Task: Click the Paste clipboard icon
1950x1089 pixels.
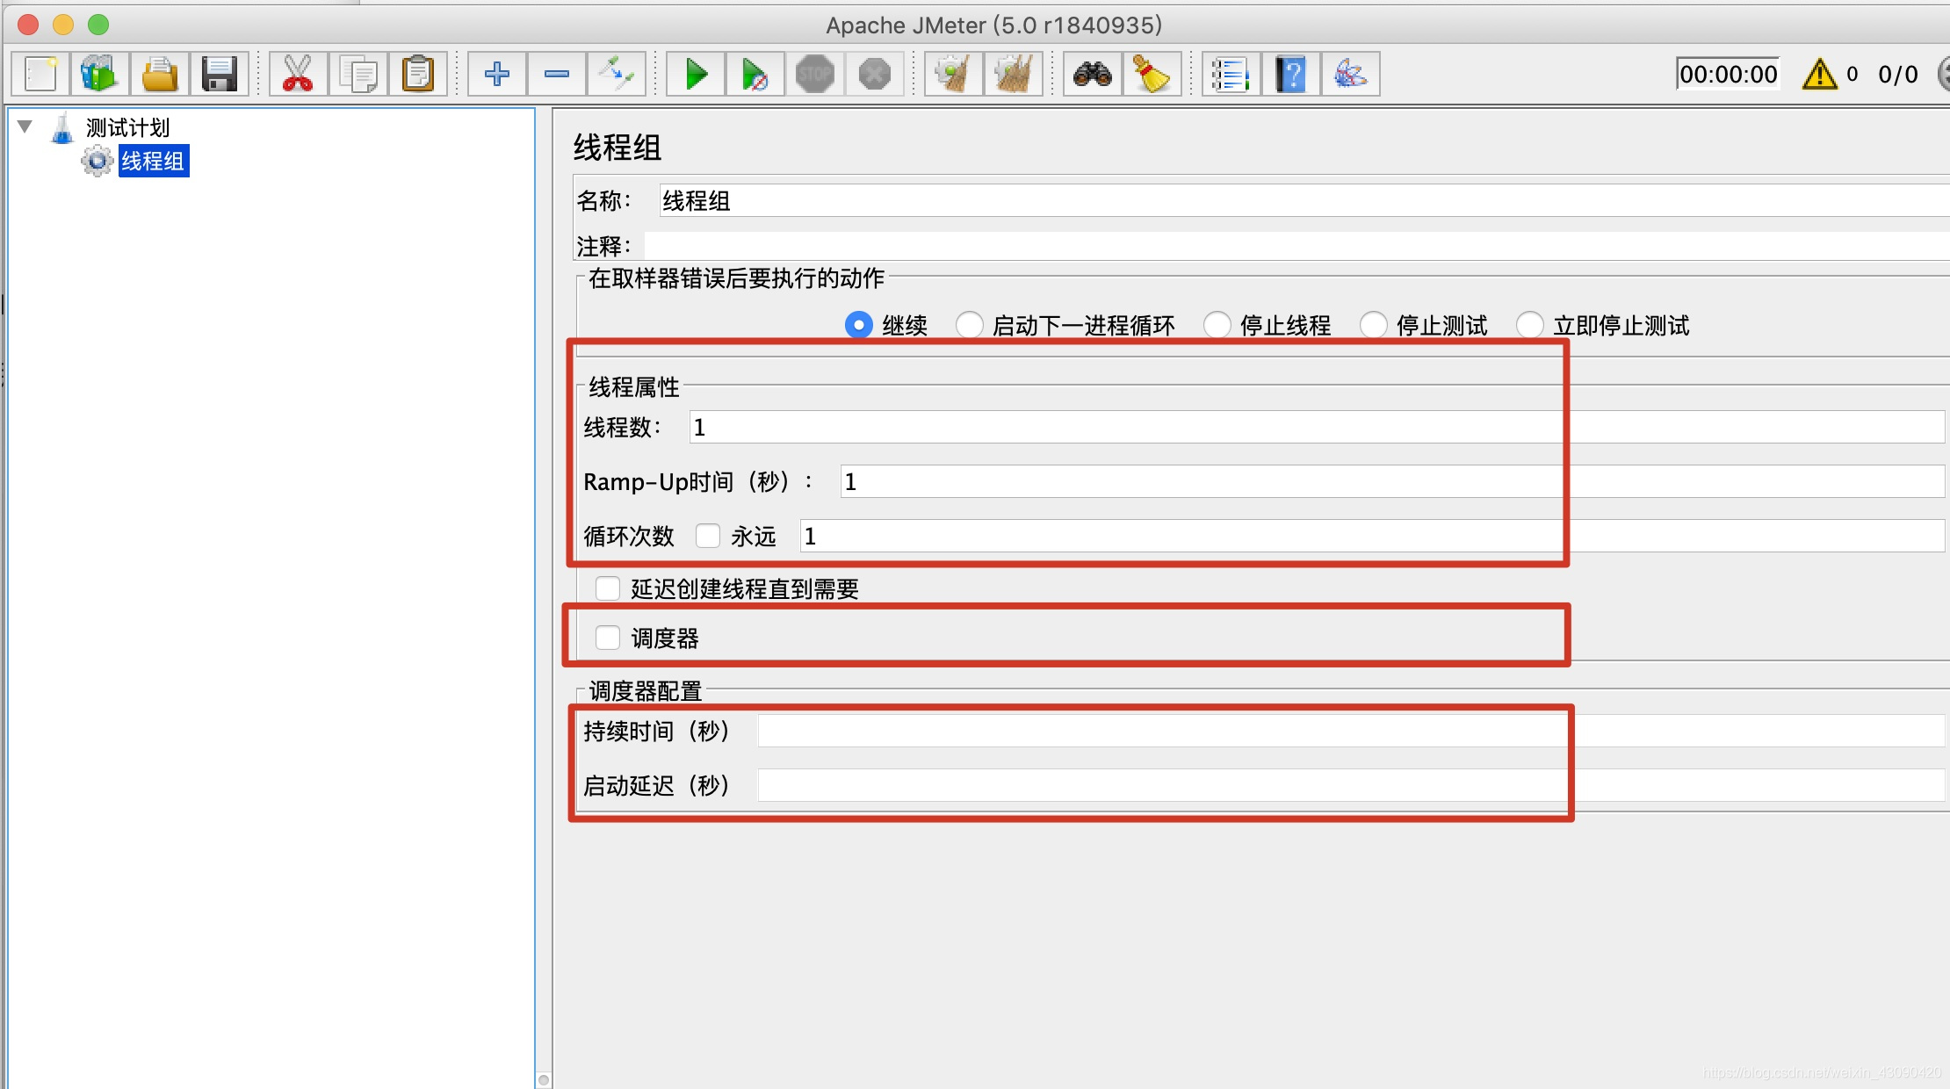Action: point(418,74)
